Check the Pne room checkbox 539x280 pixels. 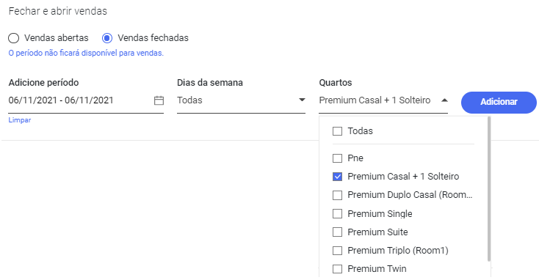pos(338,158)
